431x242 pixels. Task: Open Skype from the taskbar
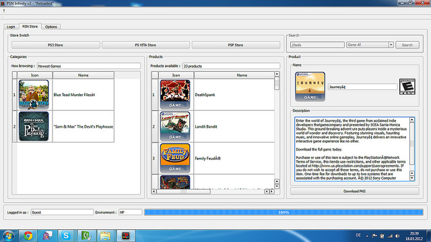[66, 236]
